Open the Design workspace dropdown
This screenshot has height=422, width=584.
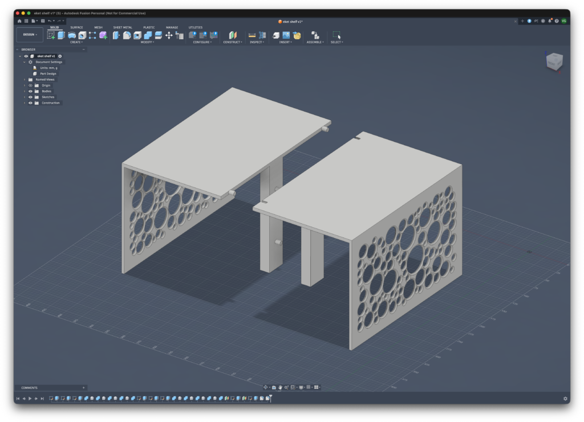point(30,35)
